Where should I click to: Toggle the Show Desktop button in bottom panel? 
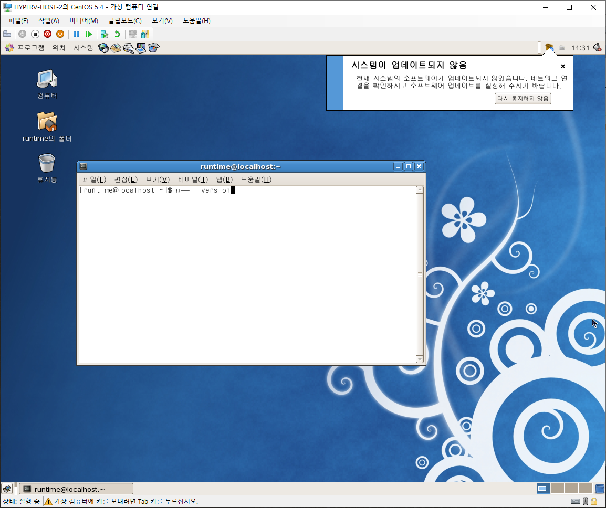coord(7,489)
